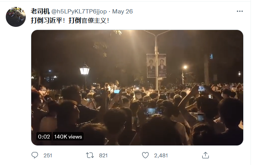Open the May 26 timestamp link

[x=122, y=12]
